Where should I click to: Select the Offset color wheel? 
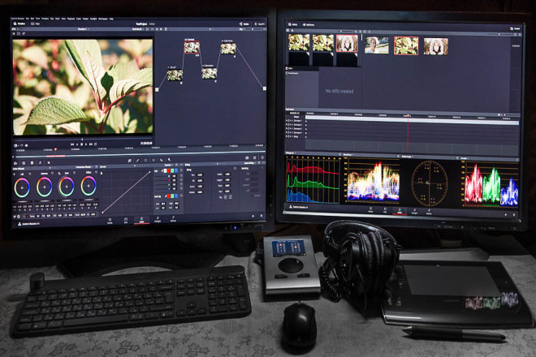89,186
